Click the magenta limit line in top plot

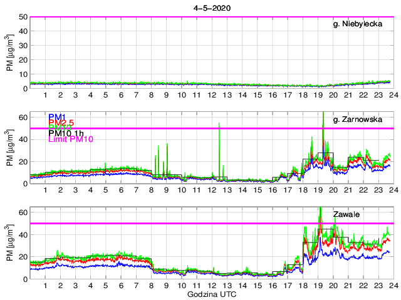pos(188,17)
